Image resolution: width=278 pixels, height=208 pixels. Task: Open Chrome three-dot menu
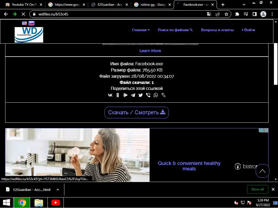click(272, 14)
